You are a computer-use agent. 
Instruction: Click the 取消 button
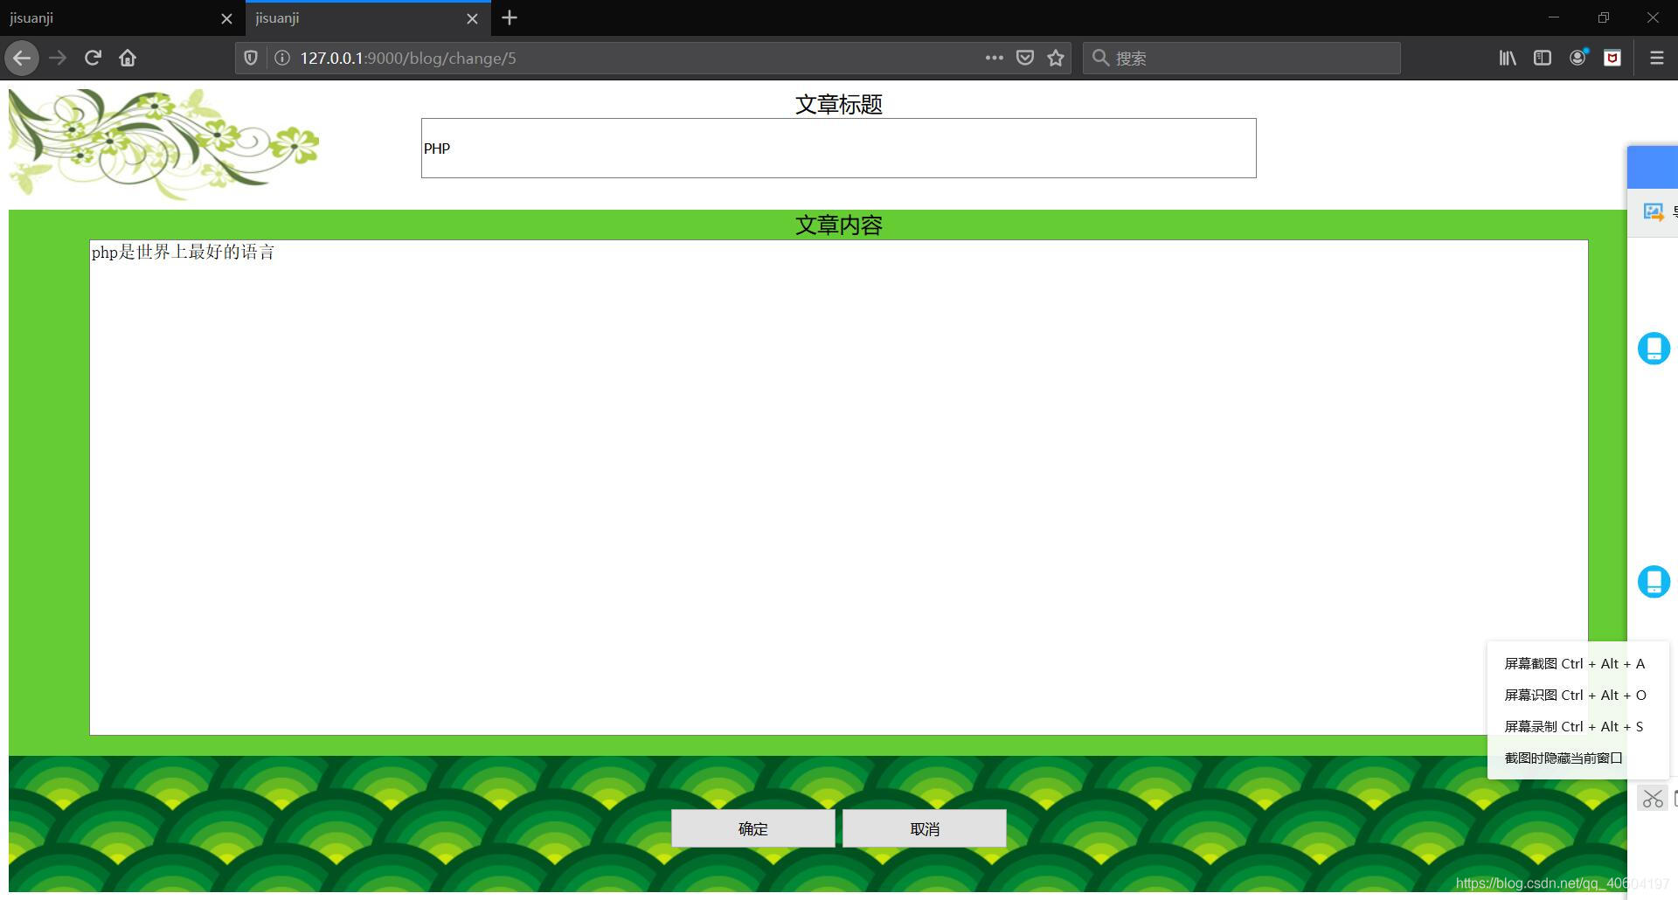[x=924, y=828]
